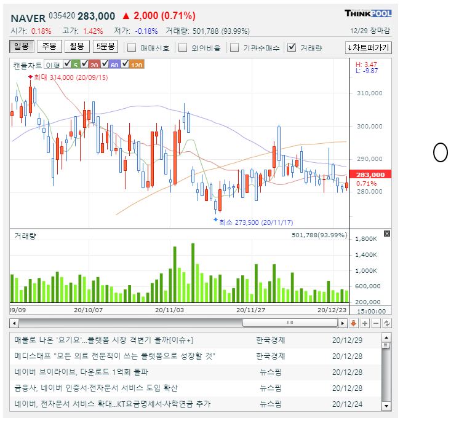This screenshot has width=475, height=421.
Task: Click the refresh chart icon
Action: tap(387, 323)
